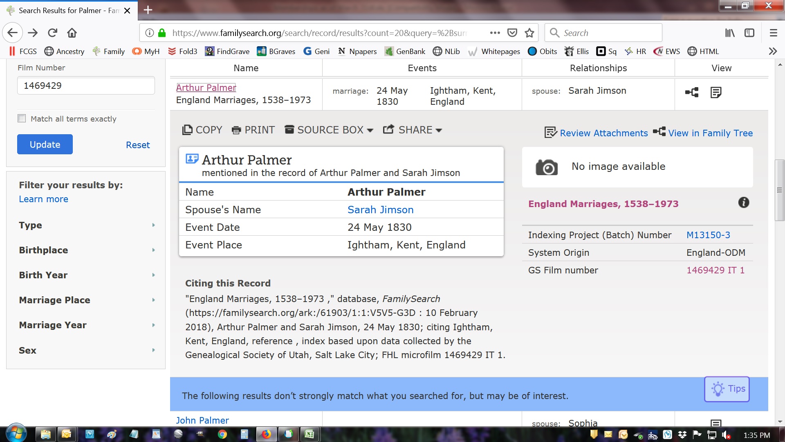The image size is (785, 442).
Task: Click collection info icon beside England Marriages
Action: pyautogui.click(x=743, y=203)
